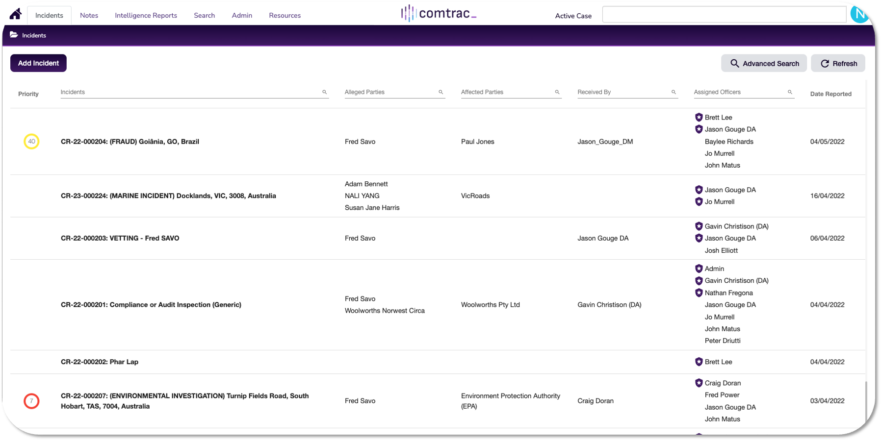Click search icon in Received By filter
This screenshot has width=882, height=441.
click(x=674, y=92)
